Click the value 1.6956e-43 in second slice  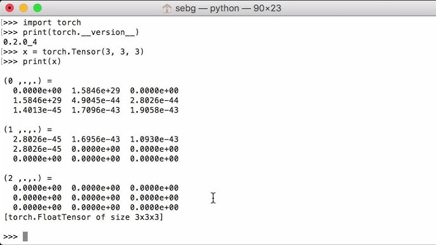95,139
